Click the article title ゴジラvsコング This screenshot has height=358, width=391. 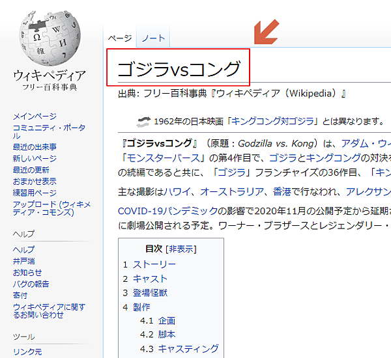coord(179,69)
